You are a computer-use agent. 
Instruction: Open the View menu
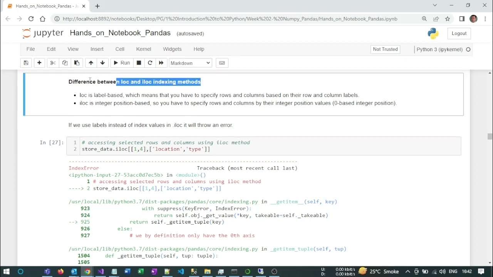point(73,49)
